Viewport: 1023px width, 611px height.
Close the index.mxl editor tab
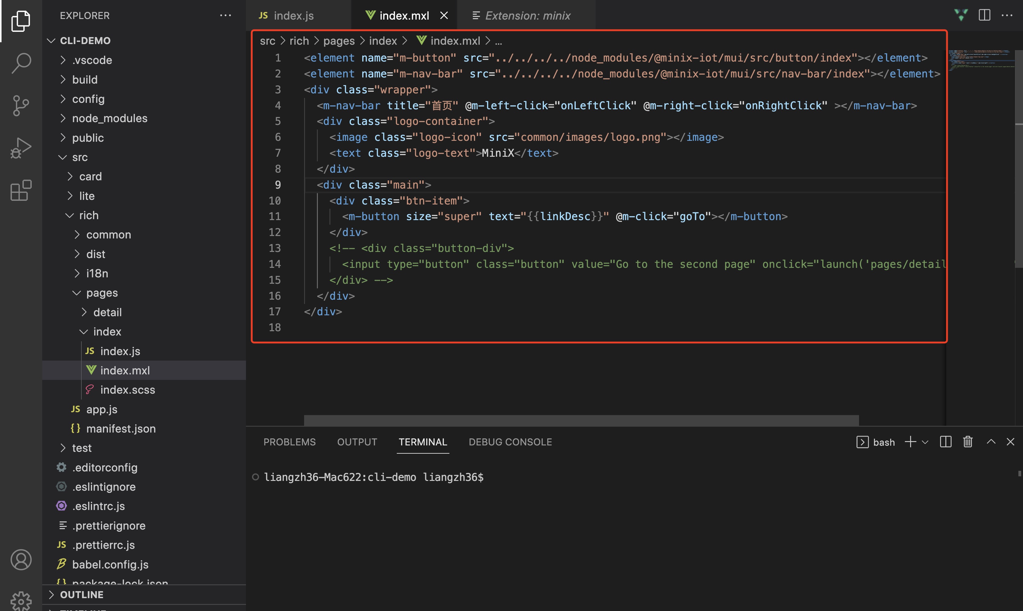[444, 16]
